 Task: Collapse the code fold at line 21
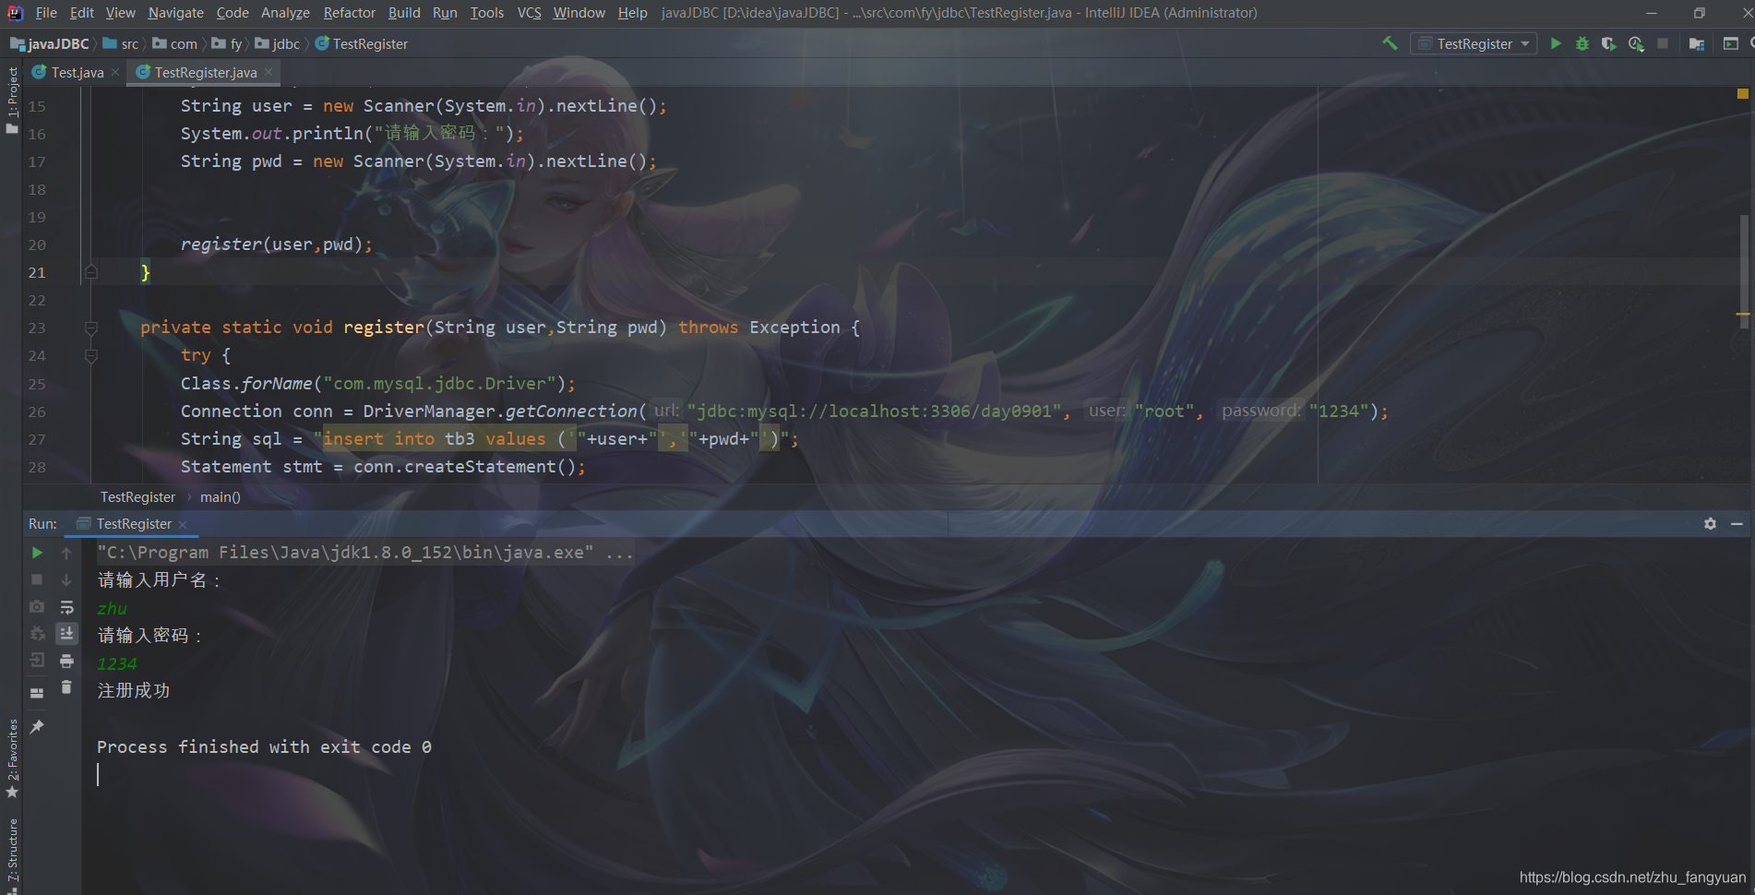[x=90, y=272]
